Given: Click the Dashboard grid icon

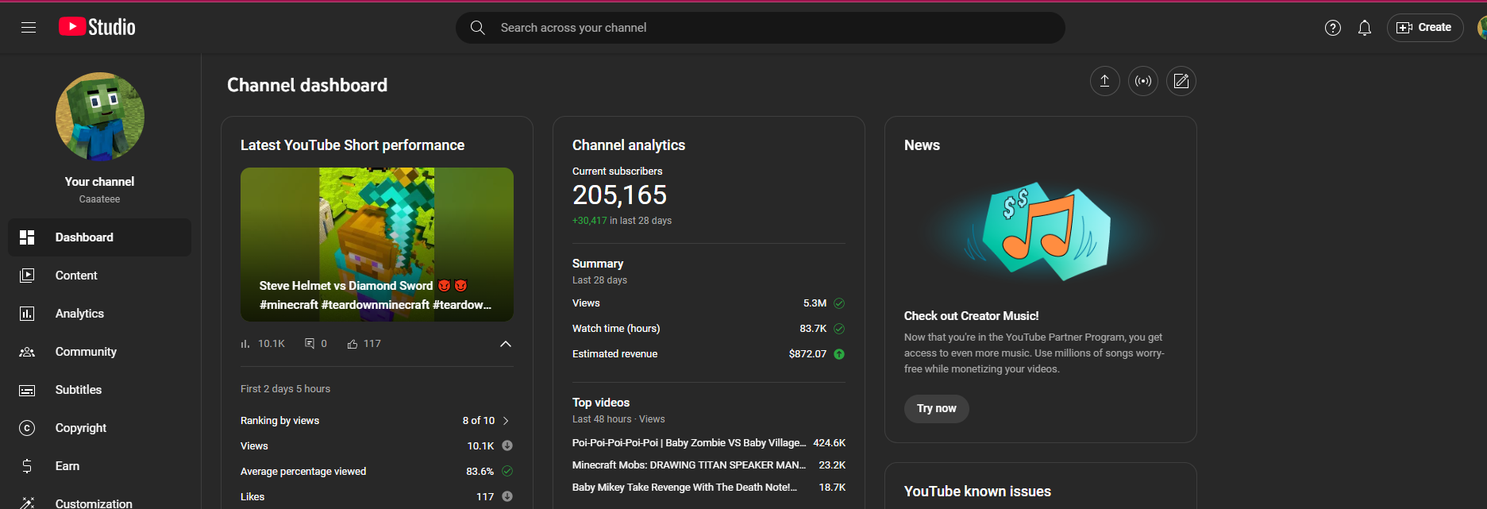Looking at the screenshot, I should tap(27, 237).
